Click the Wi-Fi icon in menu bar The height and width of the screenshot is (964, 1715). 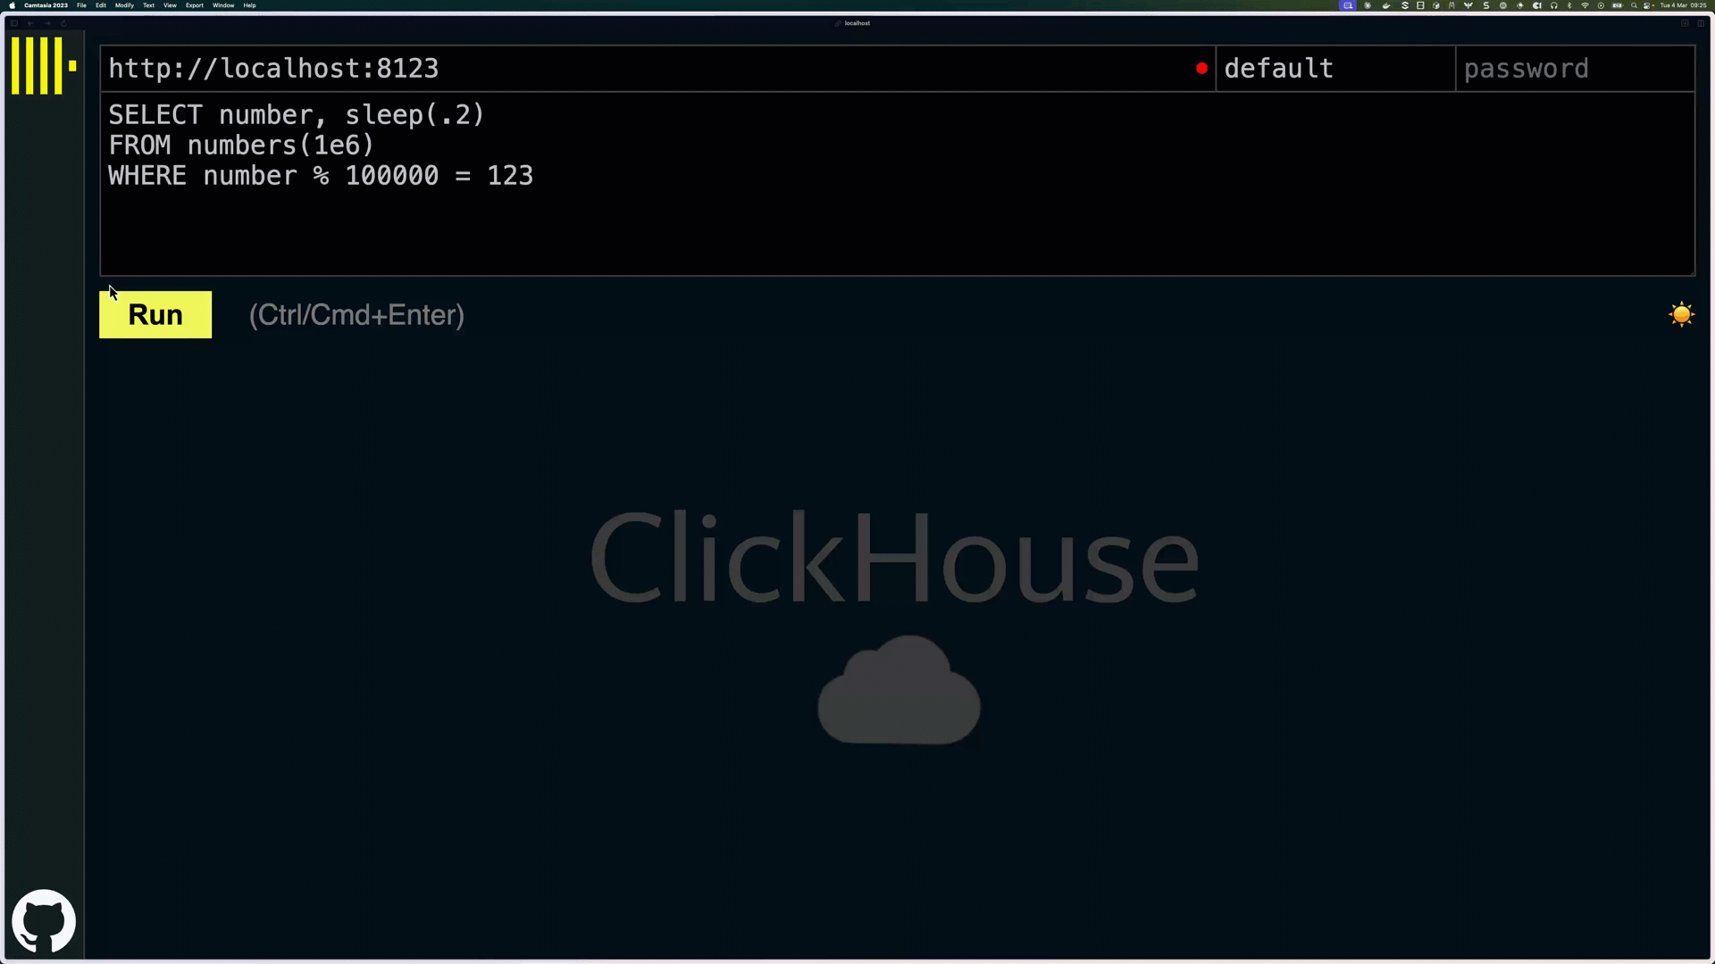1585,5
